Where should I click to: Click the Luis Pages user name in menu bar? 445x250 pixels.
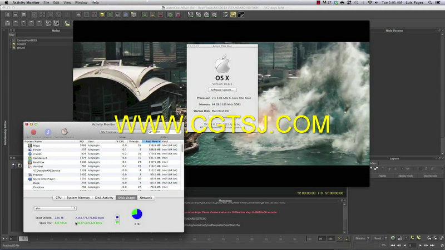[x=414, y=3]
